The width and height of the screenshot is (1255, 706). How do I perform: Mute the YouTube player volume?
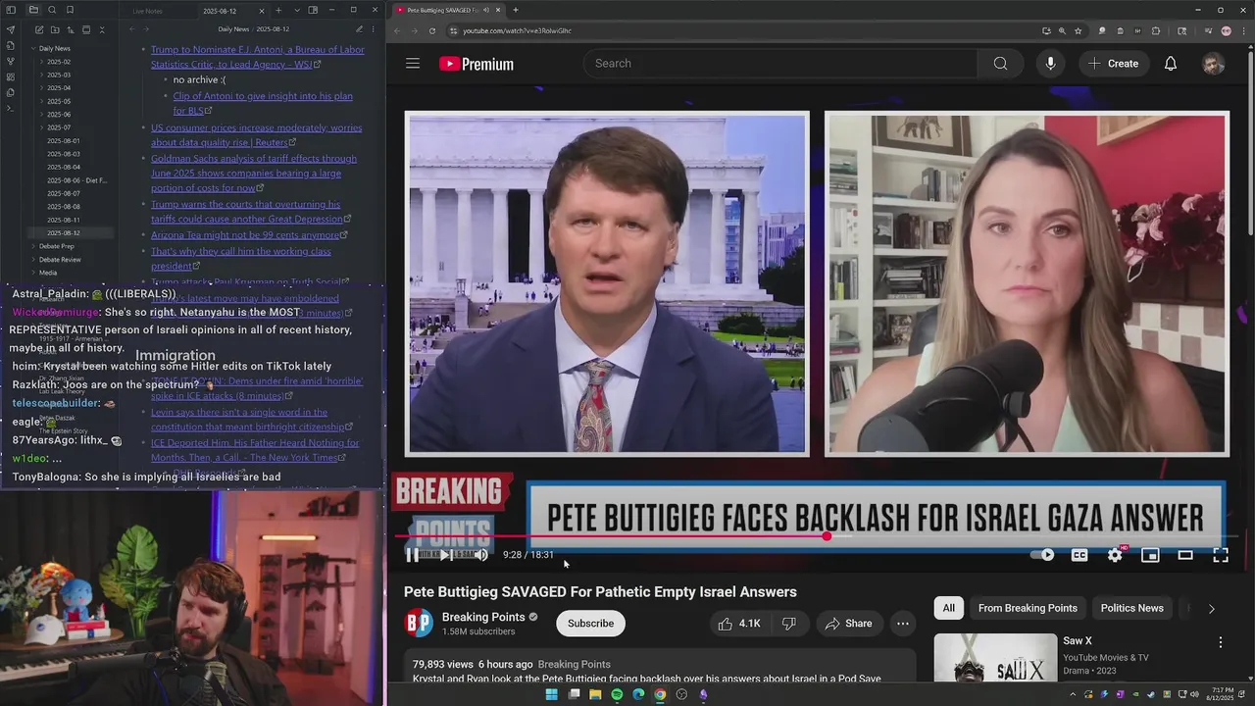(x=480, y=555)
